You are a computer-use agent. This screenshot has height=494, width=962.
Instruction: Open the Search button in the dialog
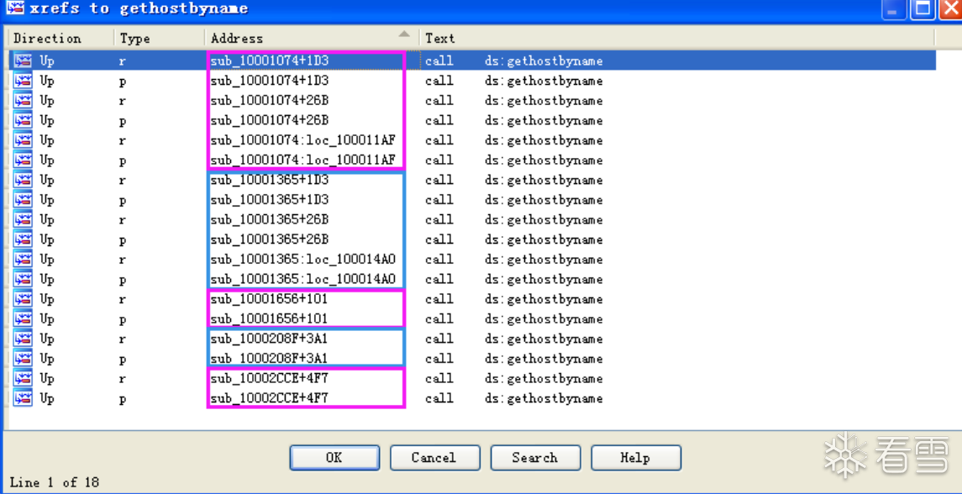coord(534,458)
